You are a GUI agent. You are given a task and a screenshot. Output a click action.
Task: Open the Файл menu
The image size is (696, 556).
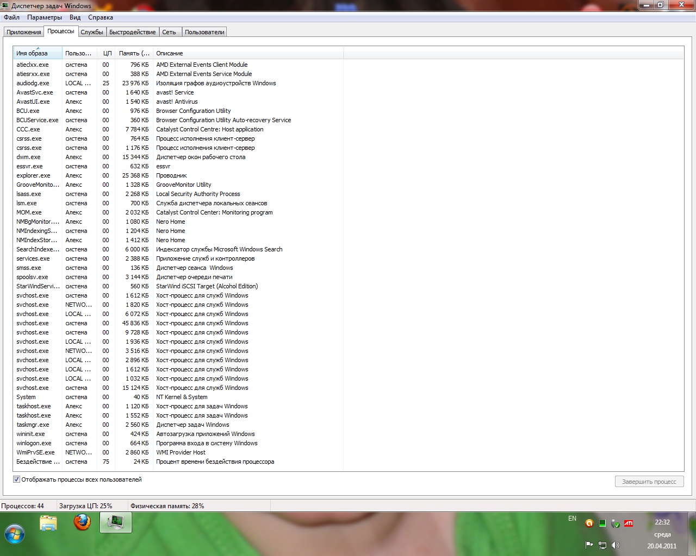coord(11,17)
